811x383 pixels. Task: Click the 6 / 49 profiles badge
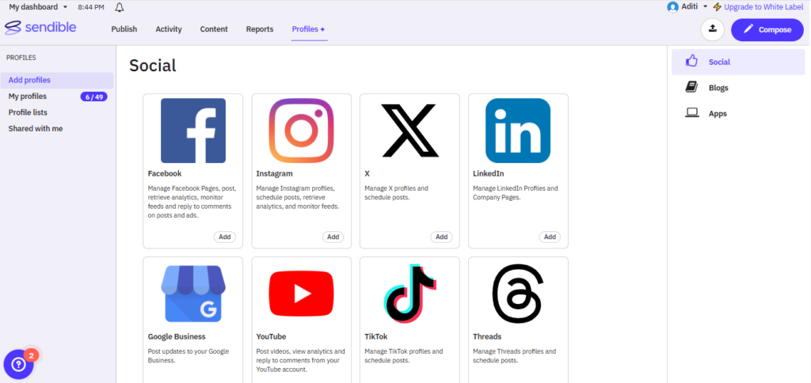[94, 97]
